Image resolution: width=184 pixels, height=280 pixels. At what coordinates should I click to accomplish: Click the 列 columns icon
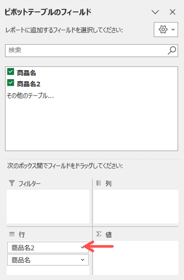[99, 183]
